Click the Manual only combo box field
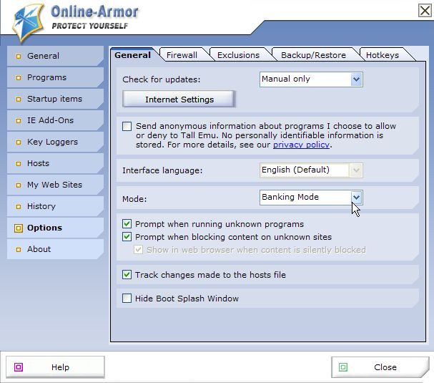Screen dimensions: 434x383 coord(311,79)
